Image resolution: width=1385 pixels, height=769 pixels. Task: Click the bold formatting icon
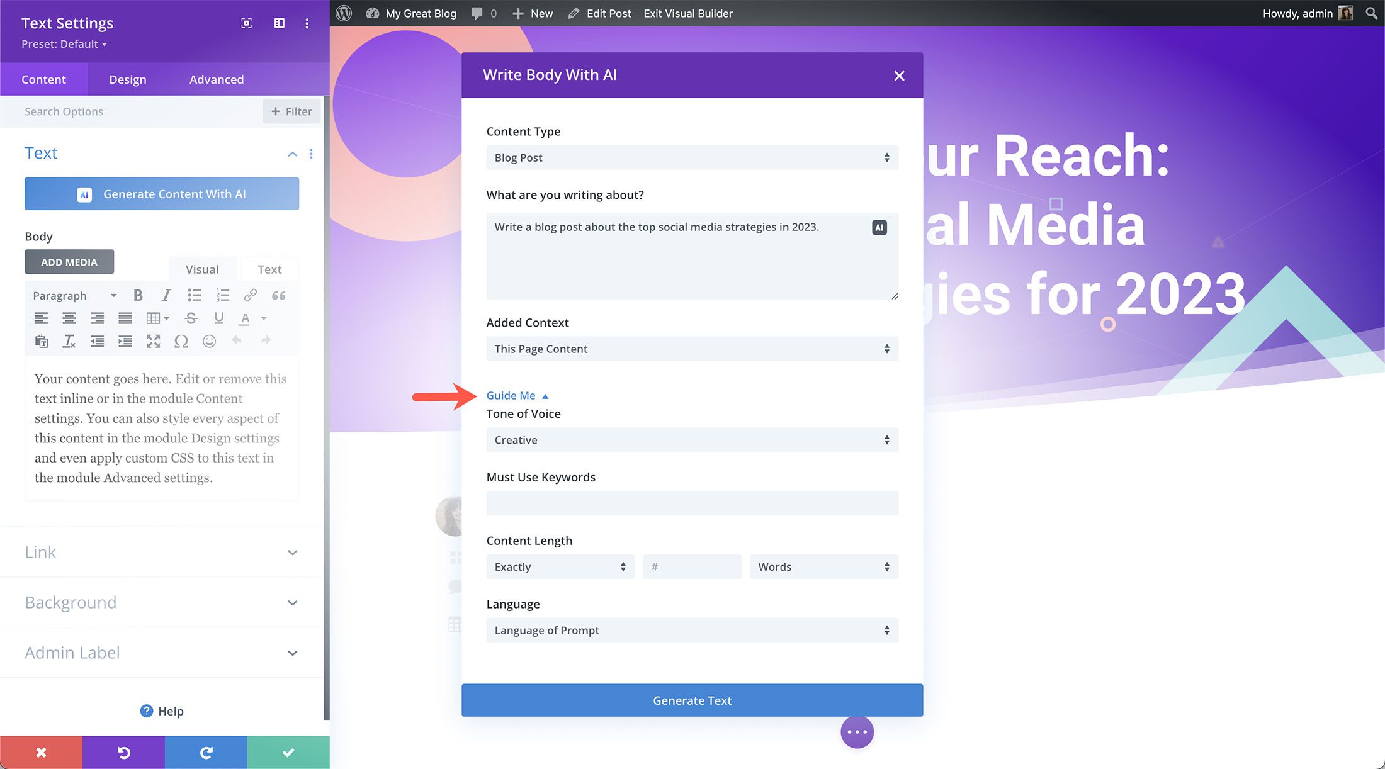point(137,295)
